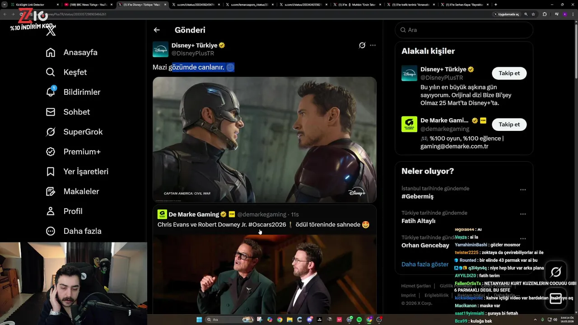The width and height of the screenshot is (578, 325).
Task: Open Anasayfa from the X sidebar
Action: coord(71,52)
